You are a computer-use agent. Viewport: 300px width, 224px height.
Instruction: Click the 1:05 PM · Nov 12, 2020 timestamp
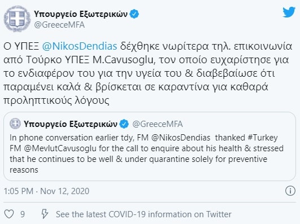pos(46,191)
